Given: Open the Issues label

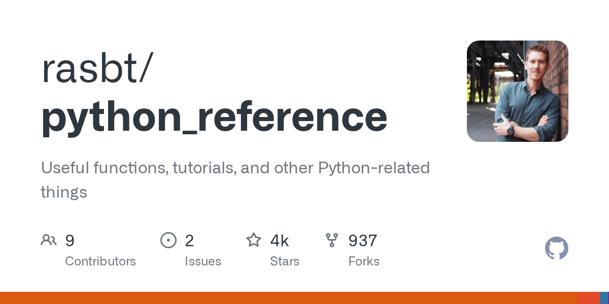Looking at the screenshot, I should click(x=203, y=261).
